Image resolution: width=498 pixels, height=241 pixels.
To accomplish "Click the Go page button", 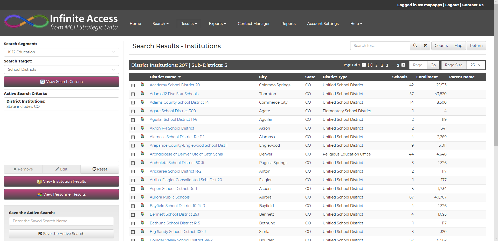I will [x=433, y=65].
